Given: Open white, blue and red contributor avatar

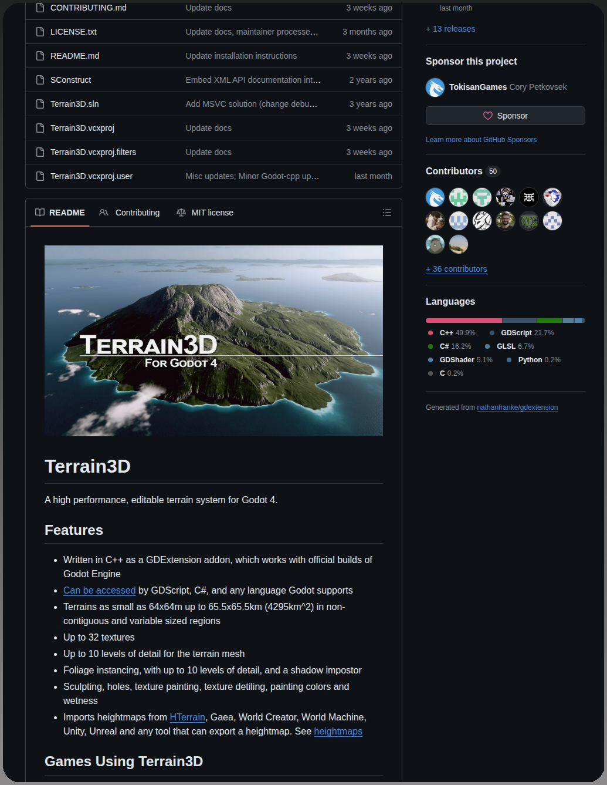Looking at the screenshot, I should pyautogui.click(x=552, y=197).
